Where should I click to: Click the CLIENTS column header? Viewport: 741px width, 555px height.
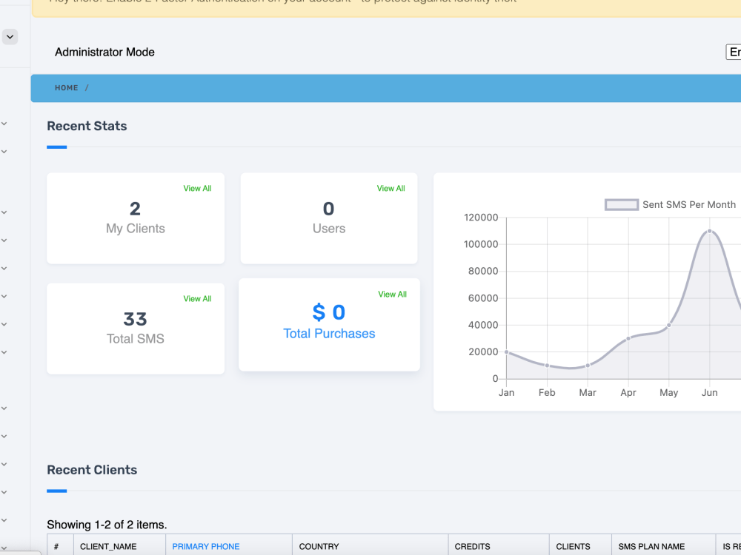click(573, 547)
